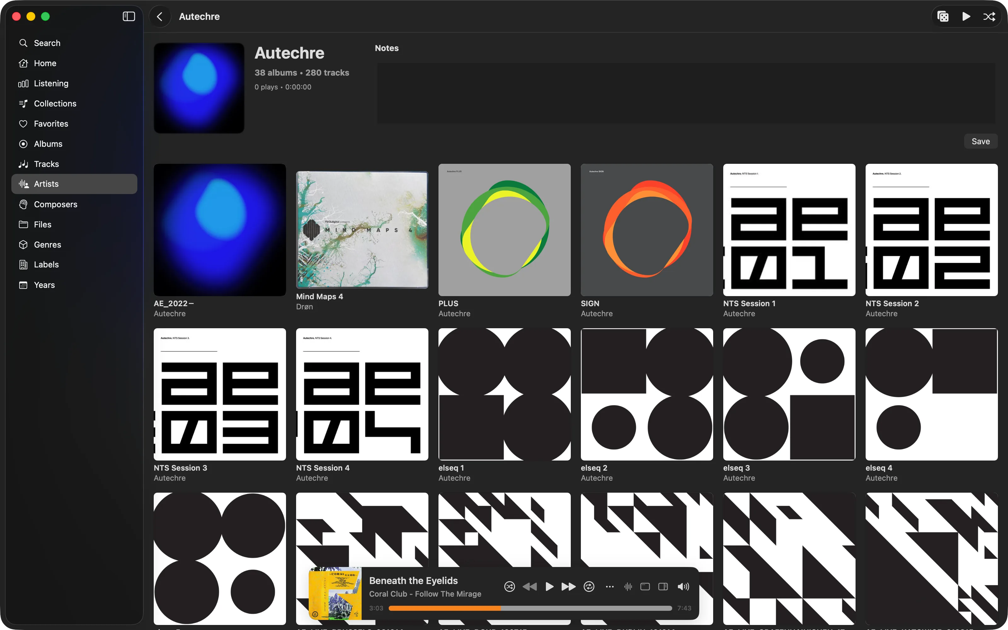Open the NTS Session 2 album cover
The width and height of the screenshot is (1008, 630).
(932, 230)
